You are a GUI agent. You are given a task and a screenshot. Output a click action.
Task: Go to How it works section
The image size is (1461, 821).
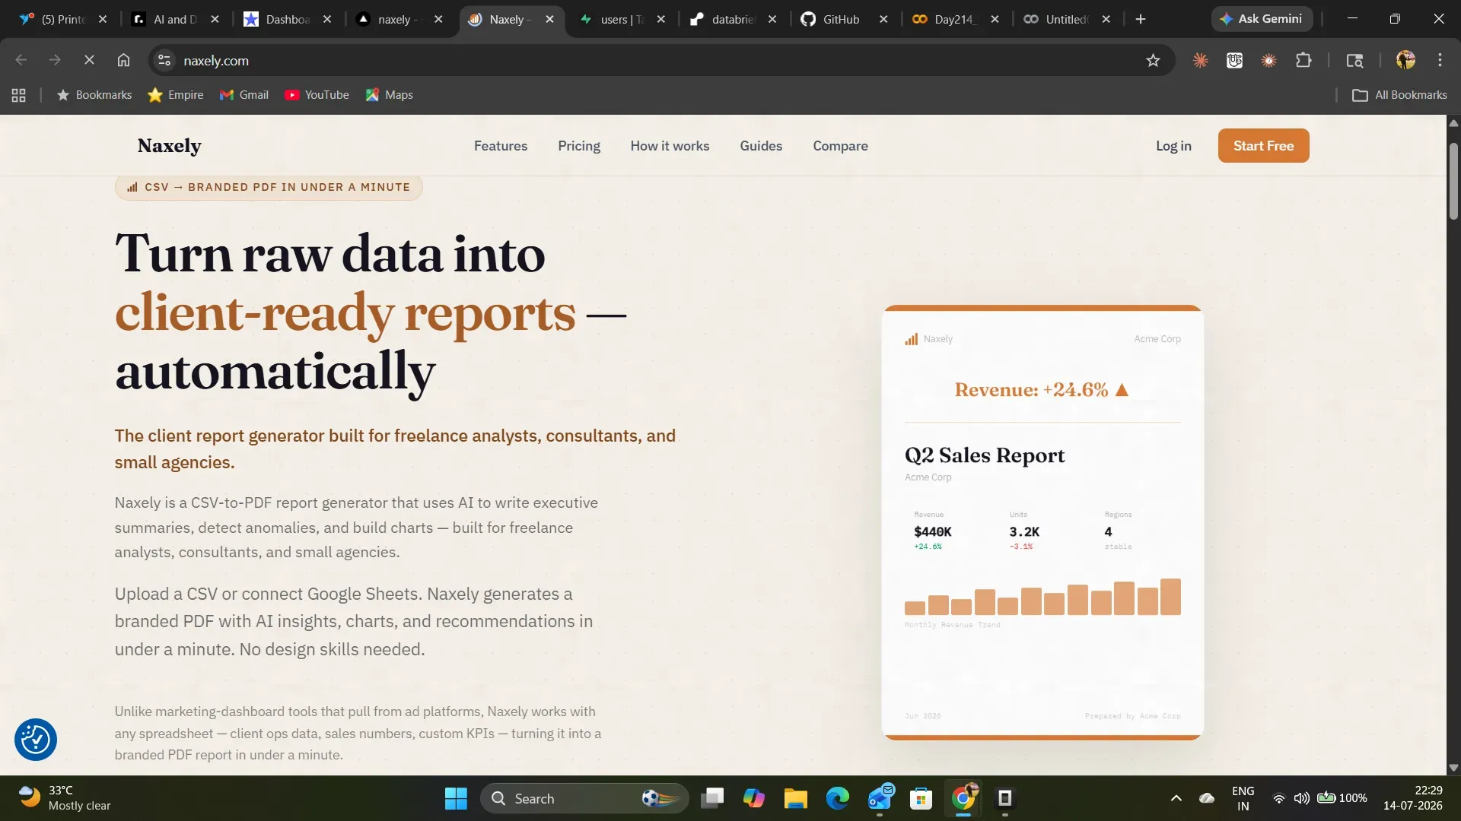tap(670, 145)
